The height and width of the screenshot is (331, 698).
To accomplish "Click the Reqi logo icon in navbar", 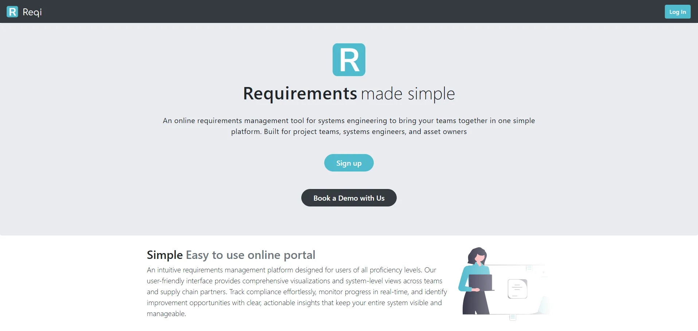I will click(12, 12).
